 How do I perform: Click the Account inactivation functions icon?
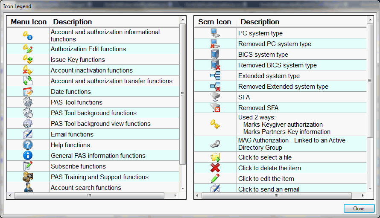(x=28, y=70)
